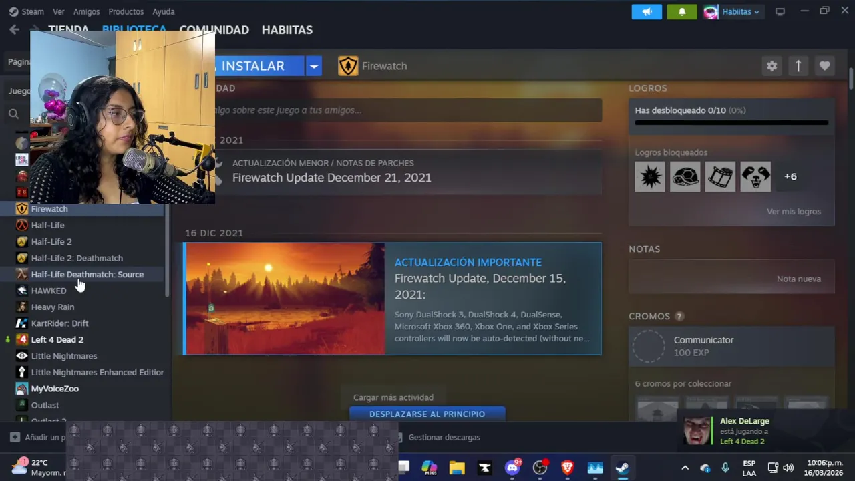Click the INSTALAR button
The width and height of the screenshot is (855, 481).
pos(259,66)
